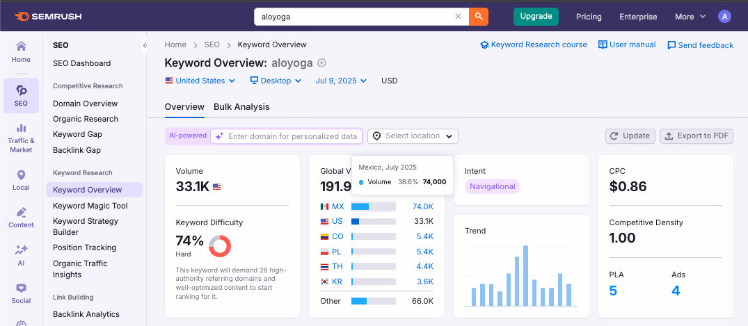The image size is (748, 326).
Task: Click the Other volume bar
Action: tap(374, 301)
